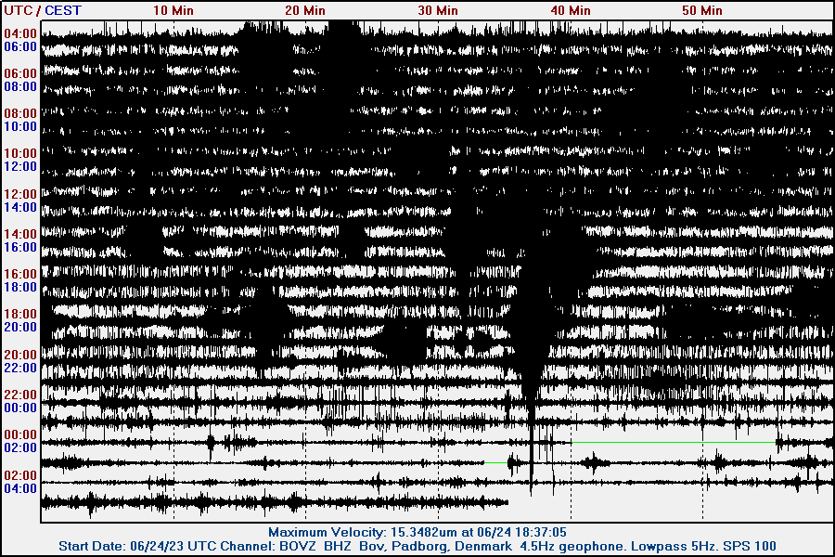Select the 20 Min axis label
Image resolution: width=835 pixels, height=557 pixels.
point(305,10)
